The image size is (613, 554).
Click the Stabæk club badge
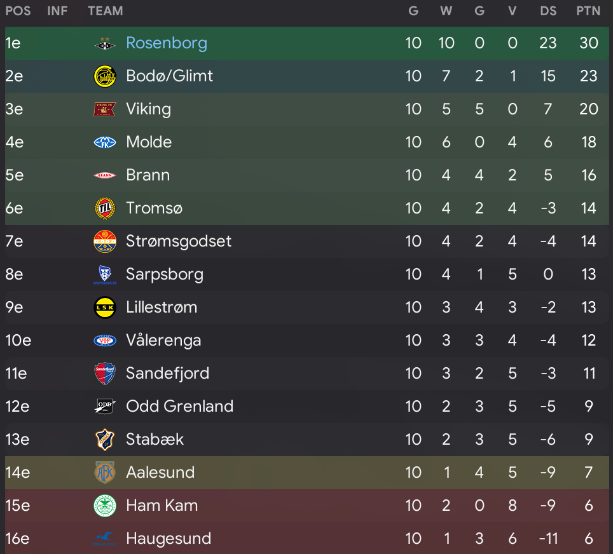click(105, 440)
